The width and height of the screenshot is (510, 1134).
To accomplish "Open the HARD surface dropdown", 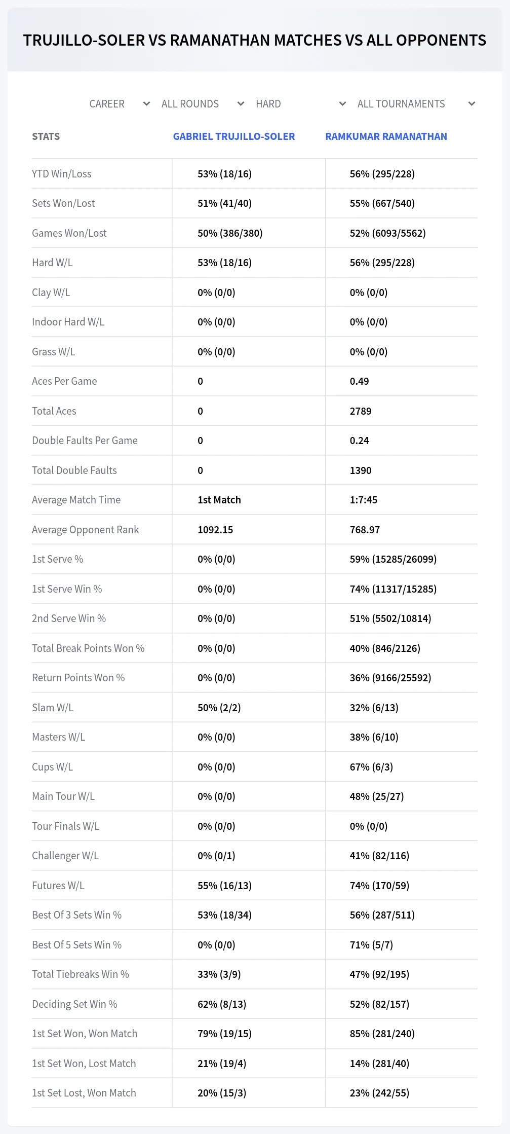I will (x=301, y=104).
